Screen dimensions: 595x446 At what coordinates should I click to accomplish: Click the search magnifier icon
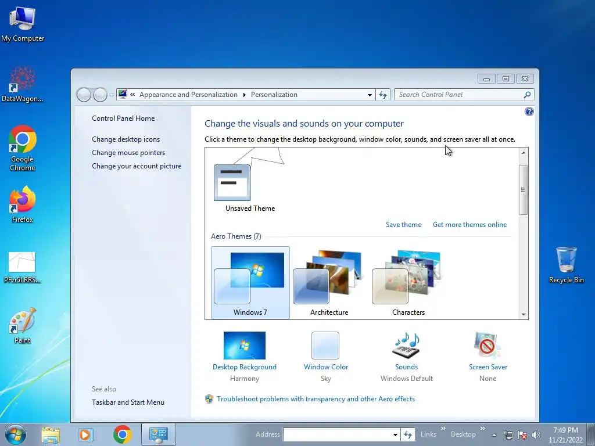tap(527, 95)
